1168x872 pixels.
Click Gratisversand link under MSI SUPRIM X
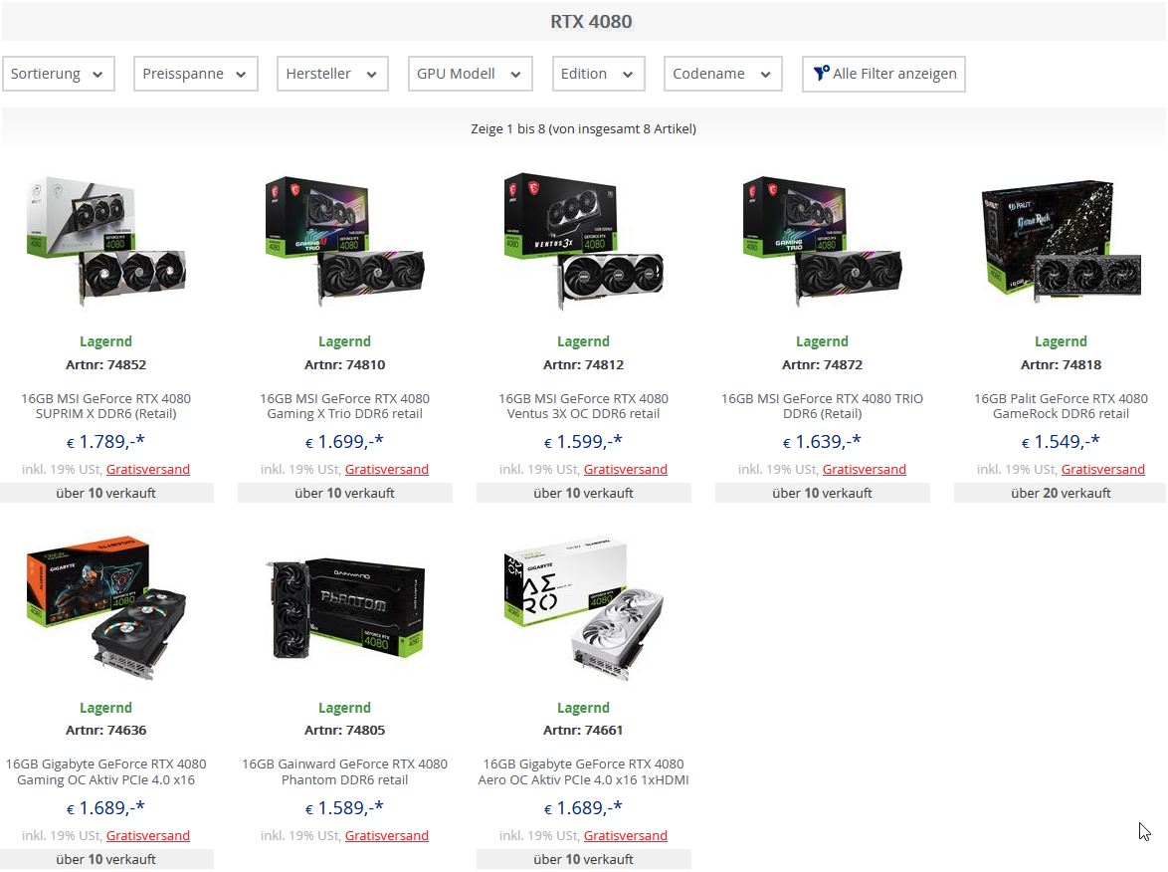[147, 469]
